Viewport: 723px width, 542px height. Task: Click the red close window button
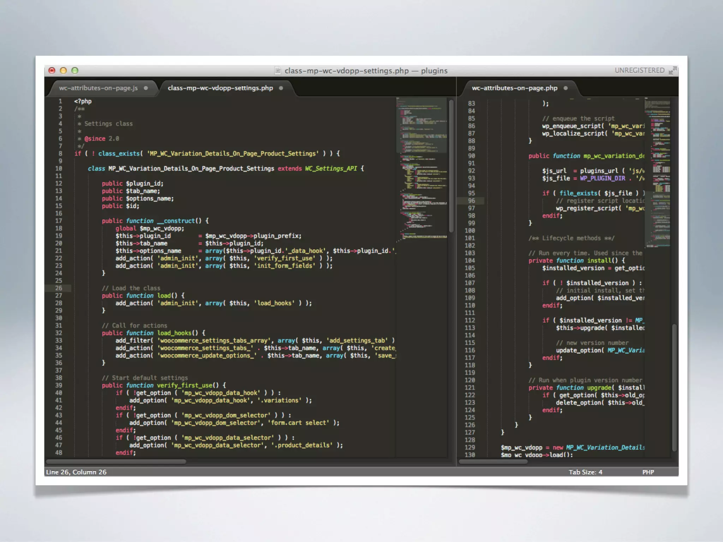click(x=52, y=71)
